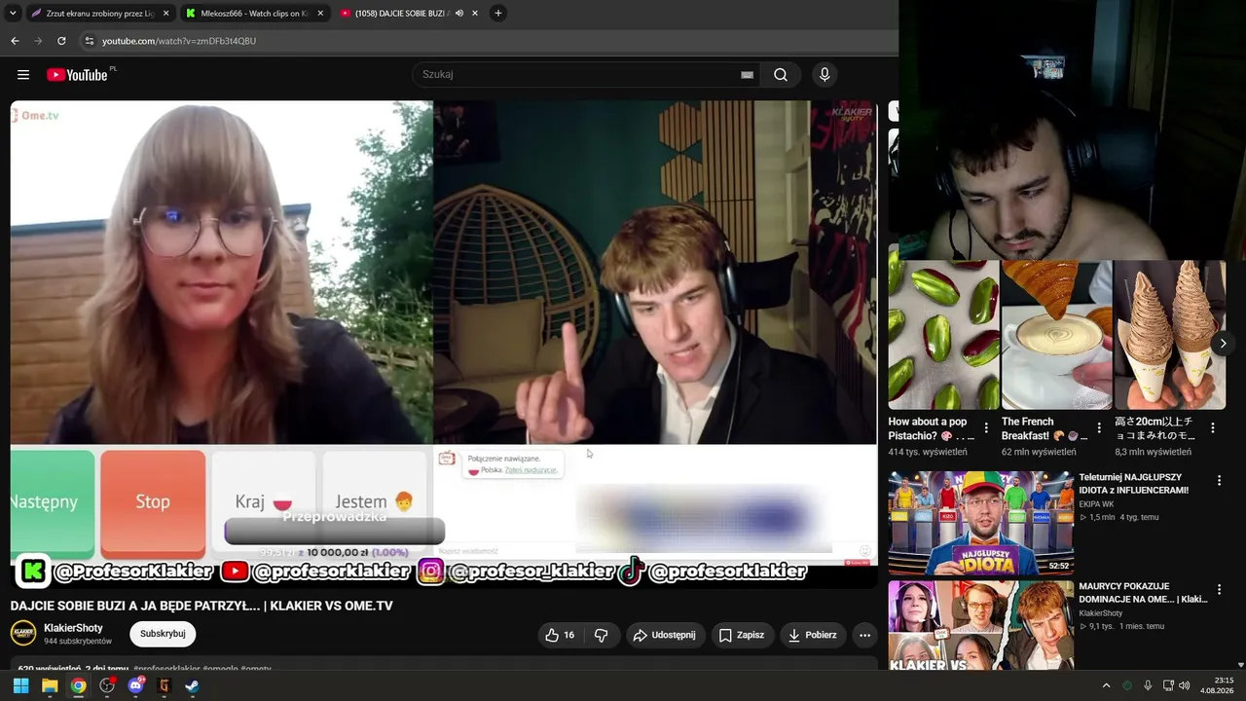The width and height of the screenshot is (1246, 701).
Task: Click the video title DAJCIE SOBIE BUZI
Action: click(202, 606)
